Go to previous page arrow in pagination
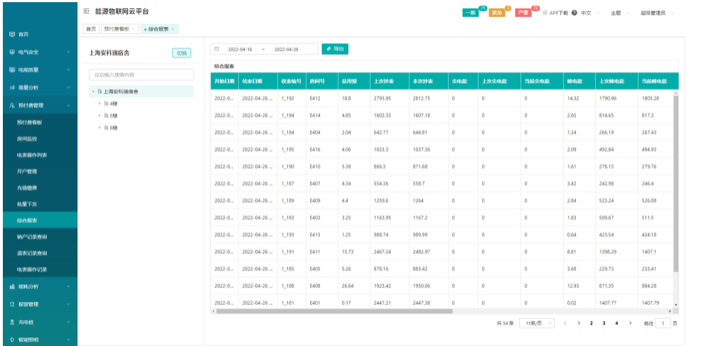This screenshot has height=346, width=716. click(565, 323)
